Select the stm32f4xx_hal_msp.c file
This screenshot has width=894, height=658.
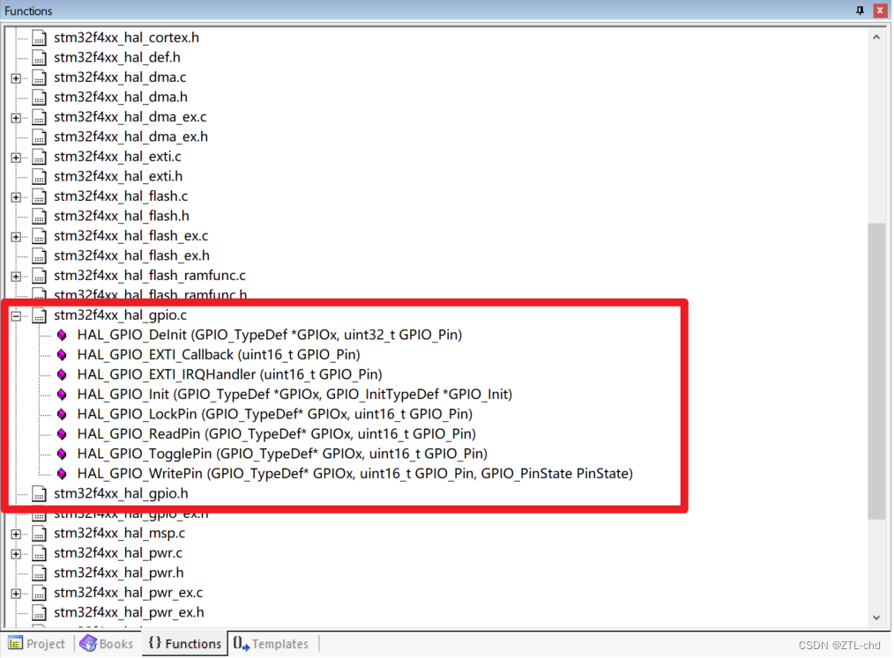118,533
